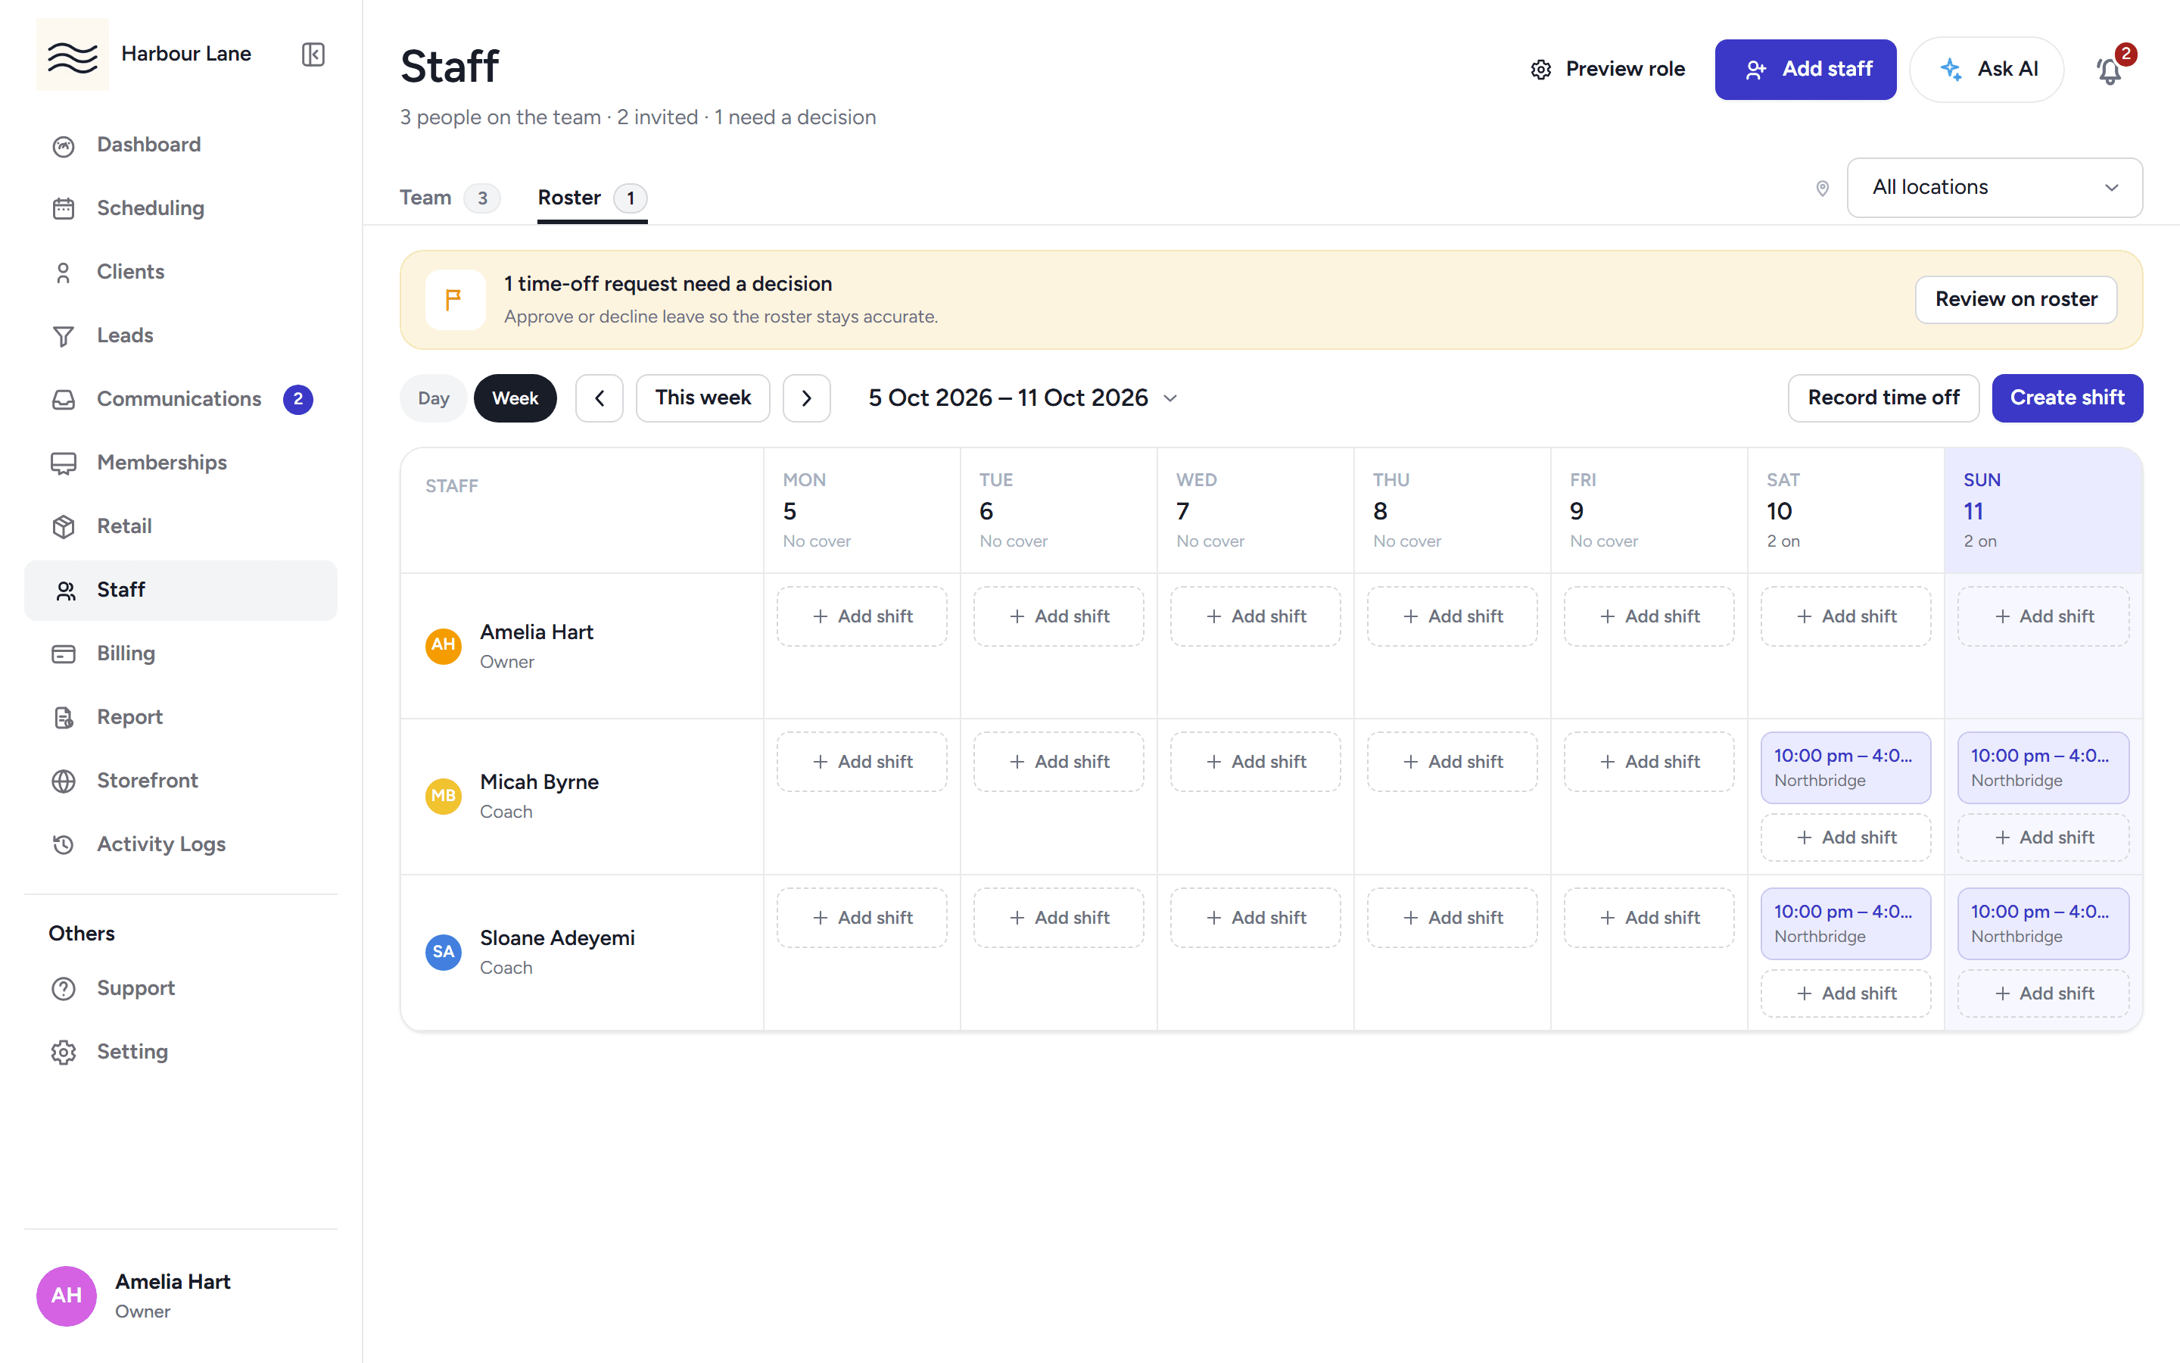Add shift for Micah Byrne on Tuesday
The image size is (2180, 1363).
click(x=1058, y=762)
